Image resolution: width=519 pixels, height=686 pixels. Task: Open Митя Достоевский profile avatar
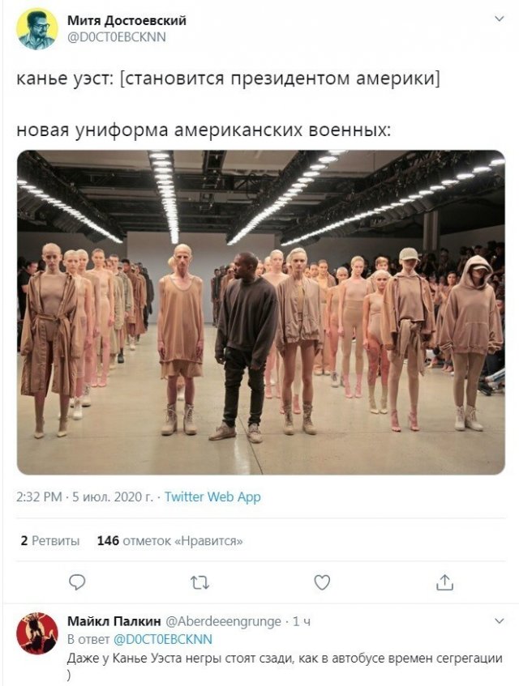(x=37, y=29)
